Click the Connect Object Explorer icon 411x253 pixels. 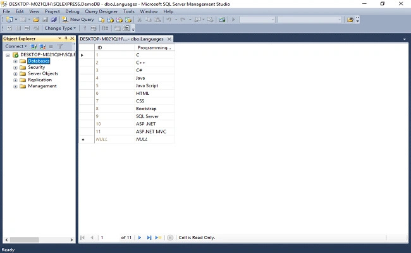(x=34, y=47)
